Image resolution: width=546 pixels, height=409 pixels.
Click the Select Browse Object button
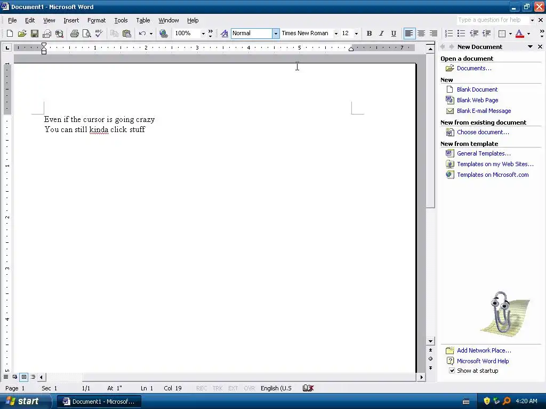tap(430, 359)
